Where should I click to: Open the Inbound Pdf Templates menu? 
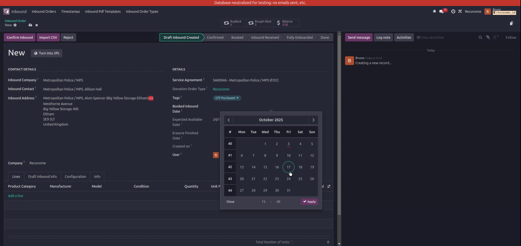click(103, 11)
